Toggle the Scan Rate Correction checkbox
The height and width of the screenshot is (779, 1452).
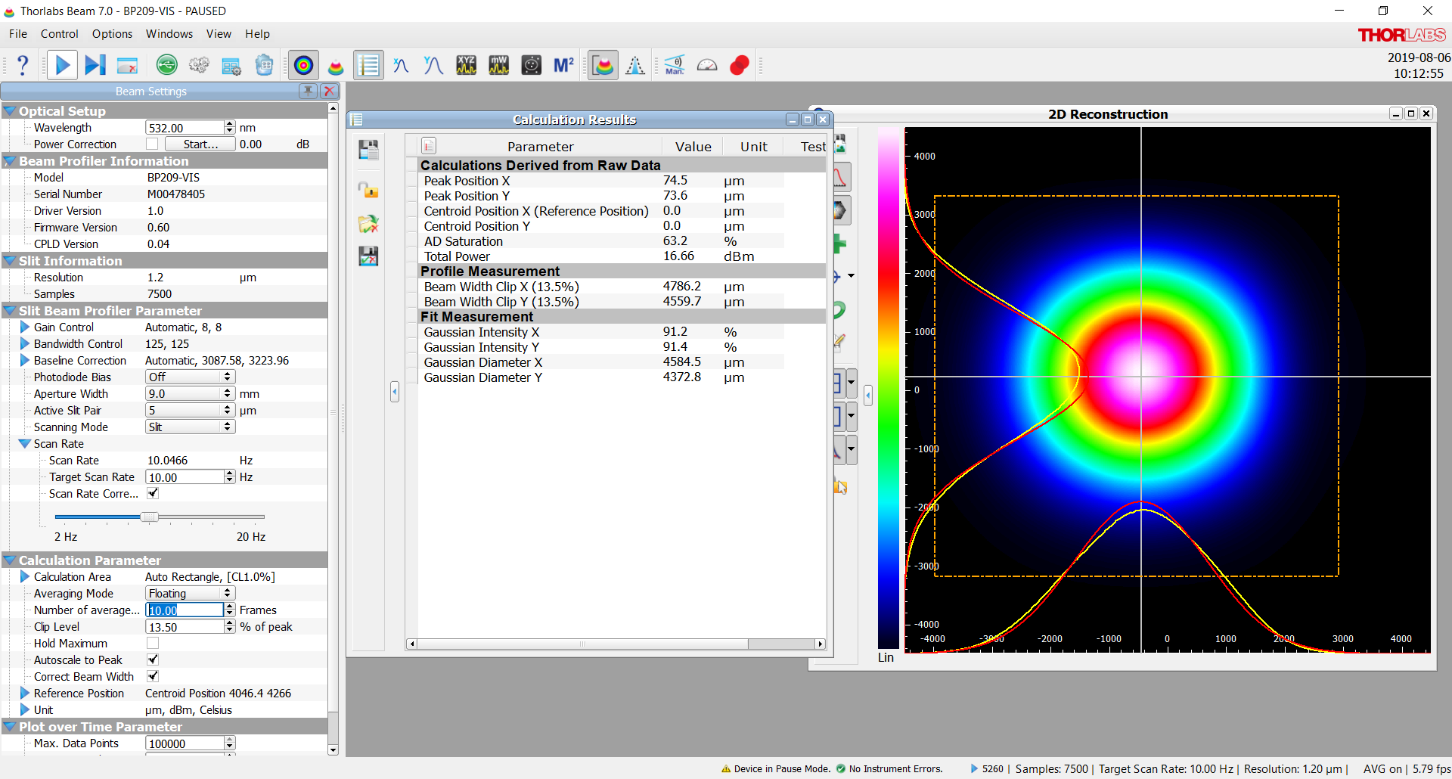click(x=153, y=493)
